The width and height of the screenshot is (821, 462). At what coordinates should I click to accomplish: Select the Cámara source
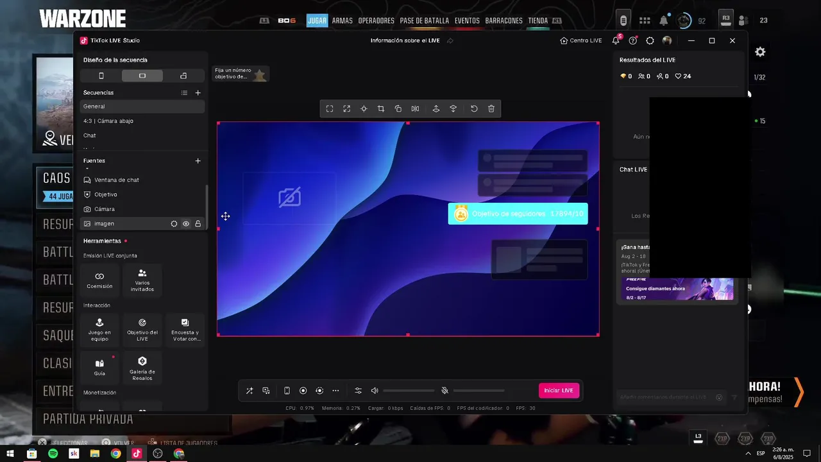142,209
